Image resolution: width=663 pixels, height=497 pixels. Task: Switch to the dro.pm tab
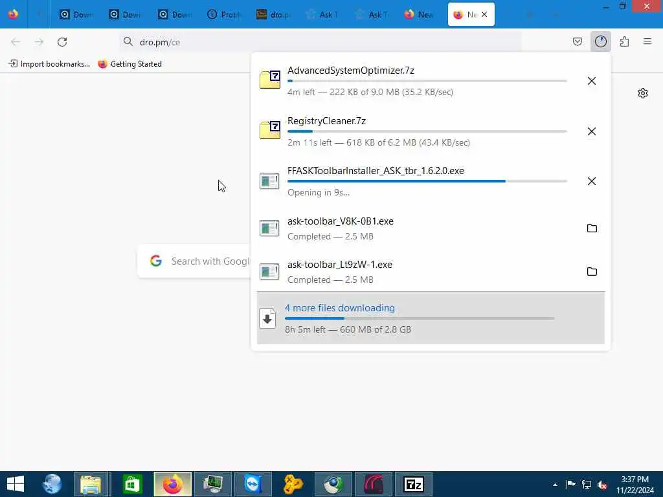coord(273,14)
